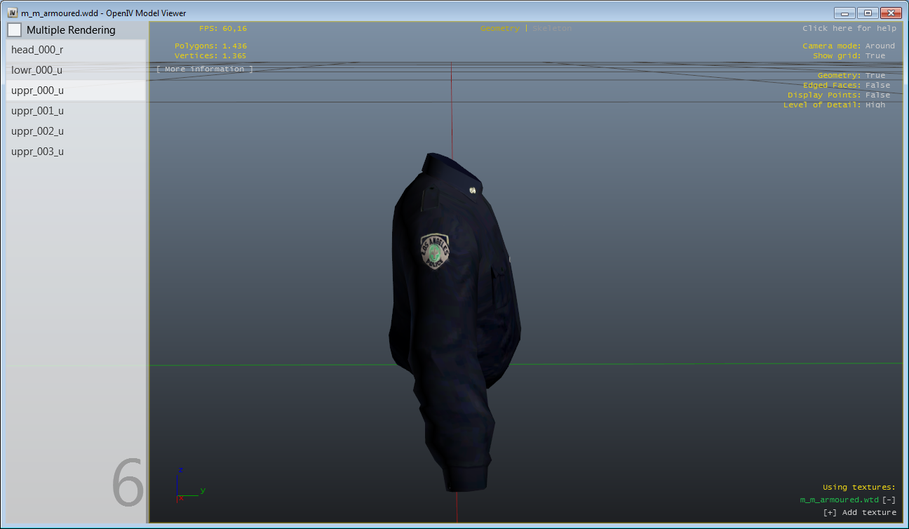Toggle Display Points setting
The width and height of the screenshot is (909, 529).
[x=877, y=95]
